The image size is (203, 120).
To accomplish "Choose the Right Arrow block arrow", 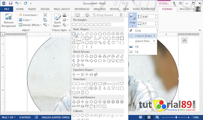I will pos(74,56).
